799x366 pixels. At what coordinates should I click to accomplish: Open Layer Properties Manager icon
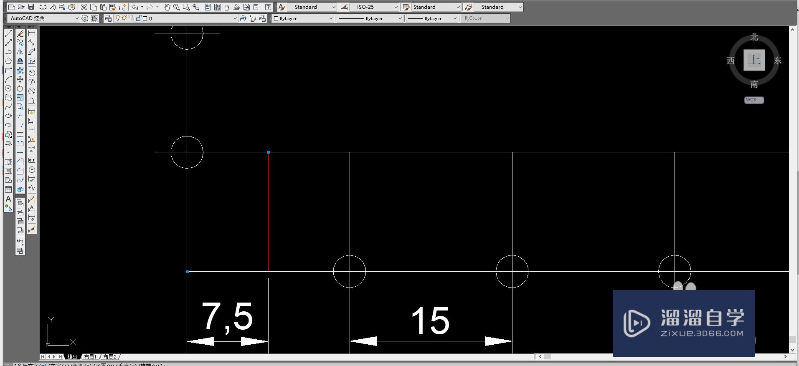point(108,18)
